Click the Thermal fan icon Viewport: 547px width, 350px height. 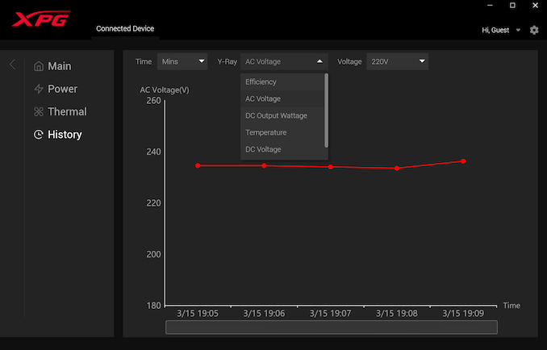[x=38, y=112]
